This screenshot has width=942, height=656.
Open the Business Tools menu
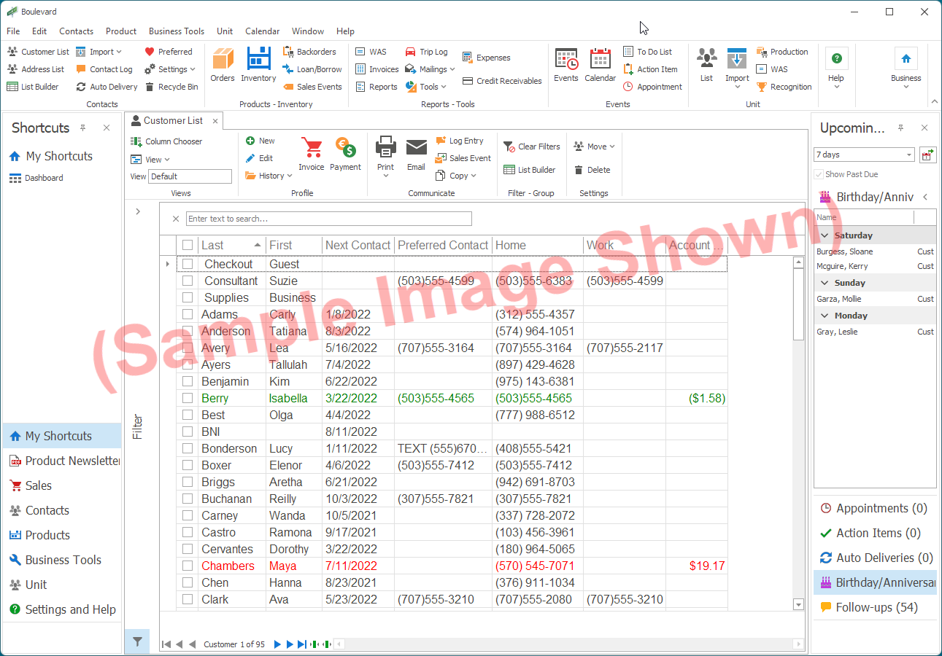coord(176,31)
